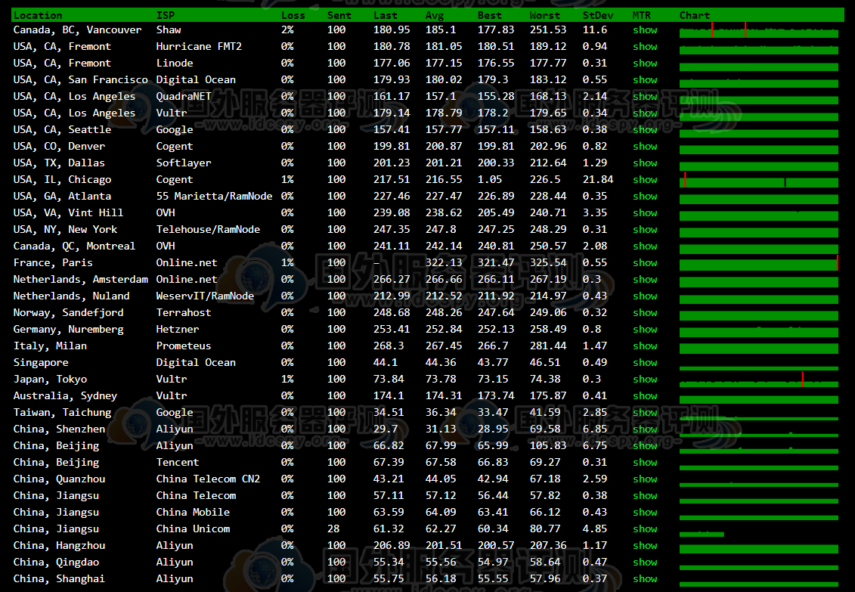
Task: Show MTR for China, Qingdao row
Action: click(645, 562)
